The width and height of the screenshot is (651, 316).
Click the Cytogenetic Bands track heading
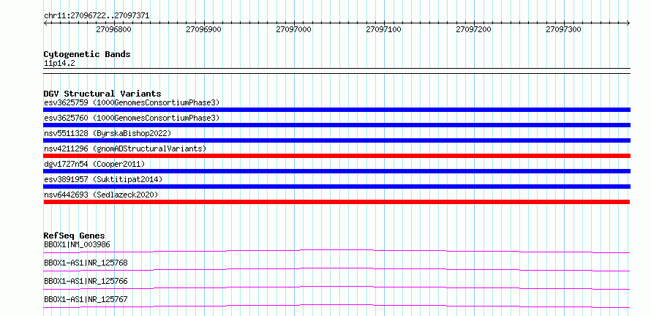pyautogui.click(x=87, y=54)
